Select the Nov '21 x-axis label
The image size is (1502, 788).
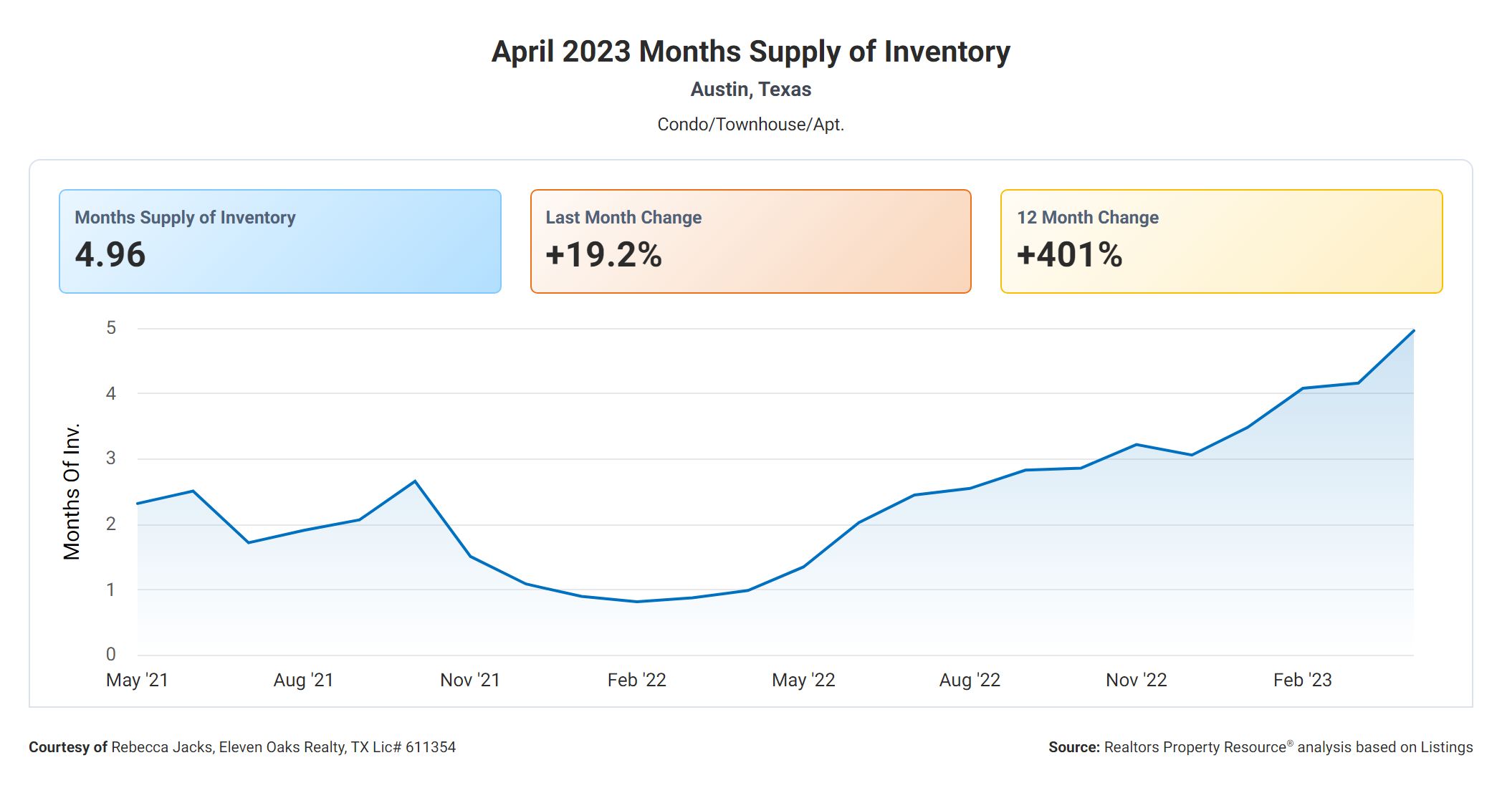(x=470, y=680)
